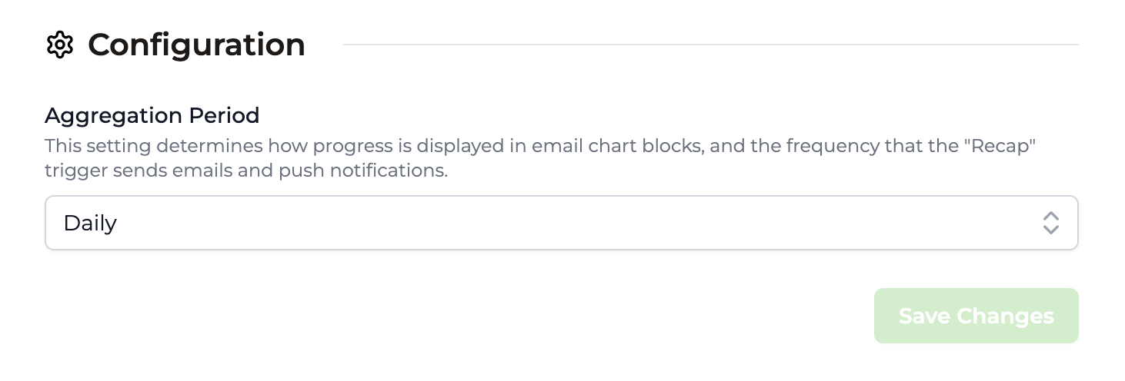The image size is (1125, 381).
Task: Expand the Daily combo box from its center
Action: click(x=562, y=223)
